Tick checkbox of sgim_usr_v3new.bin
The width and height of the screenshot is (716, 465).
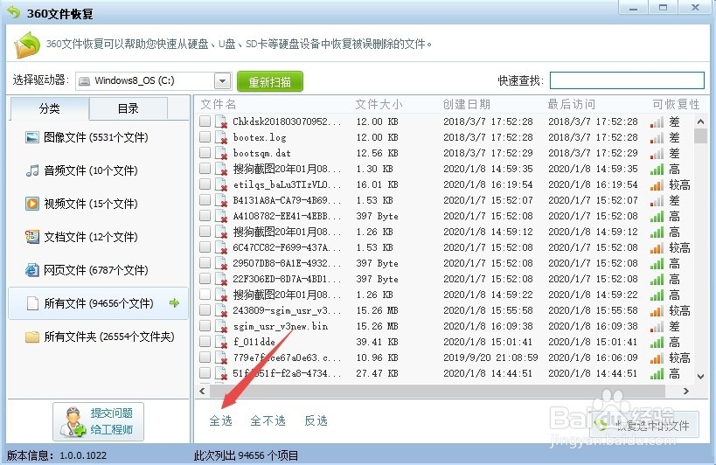(205, 326)
